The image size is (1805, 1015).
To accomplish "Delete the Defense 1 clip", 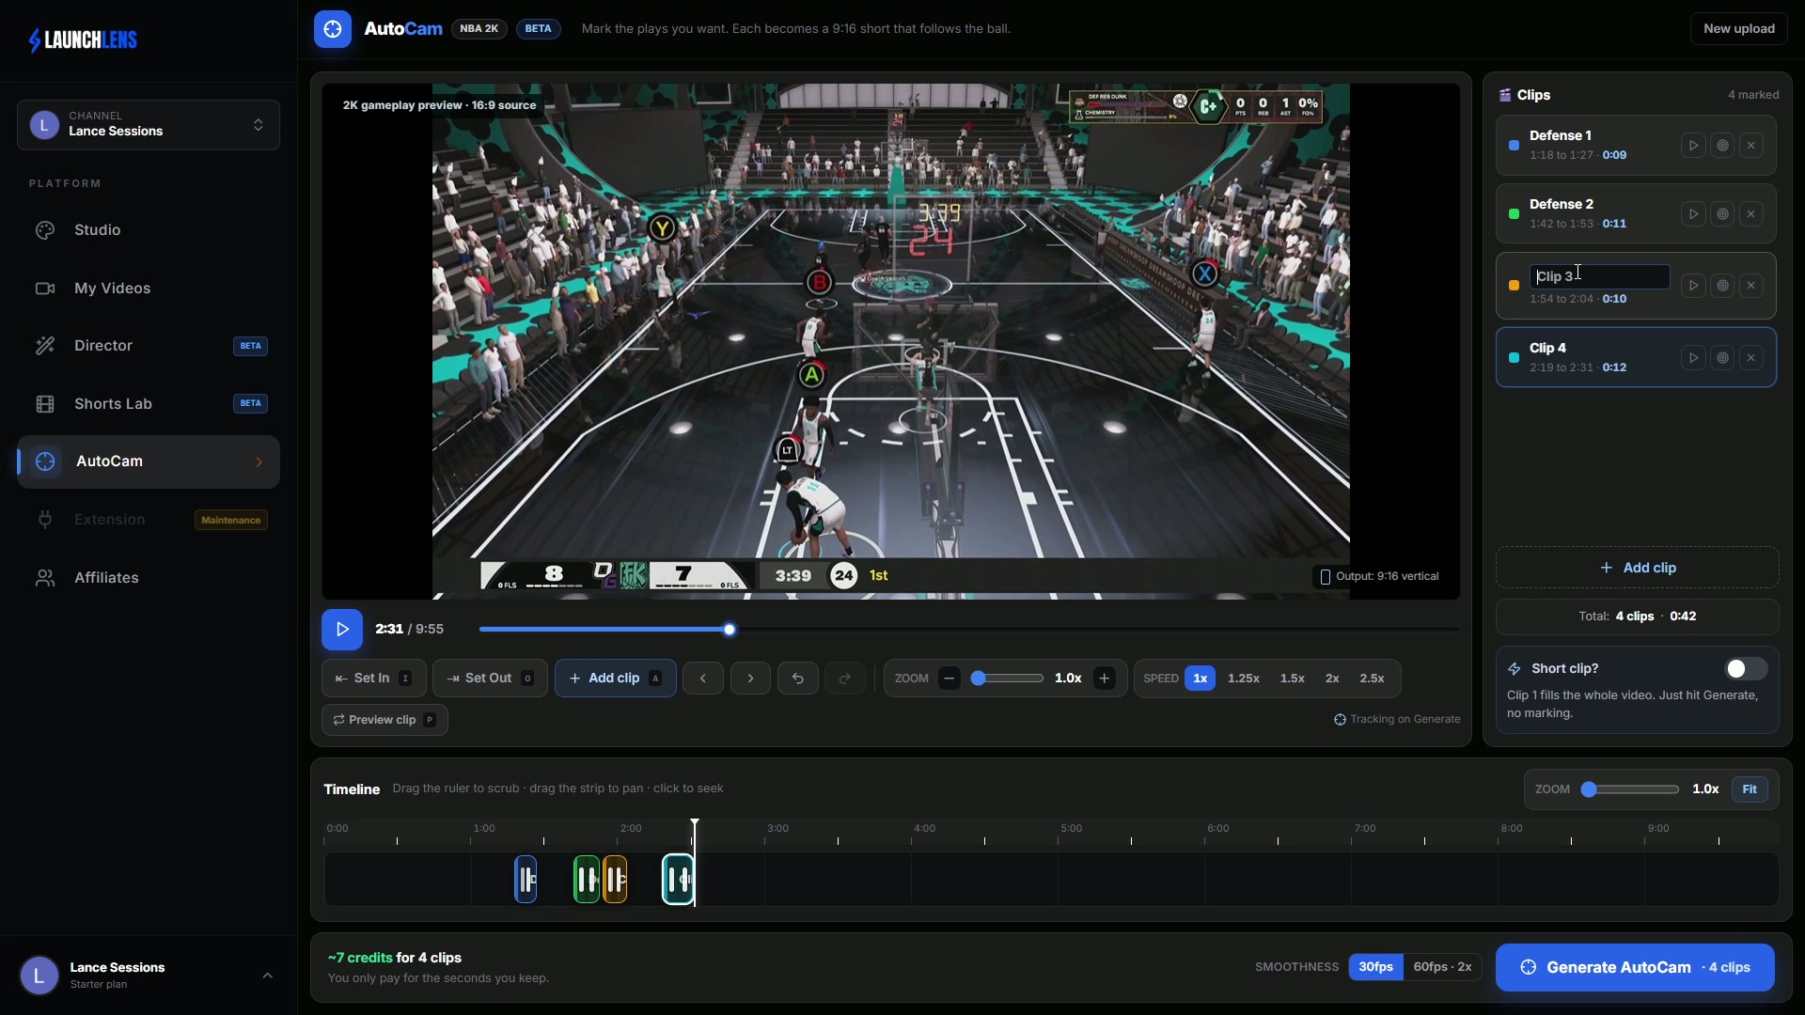I will (1750, 146).
